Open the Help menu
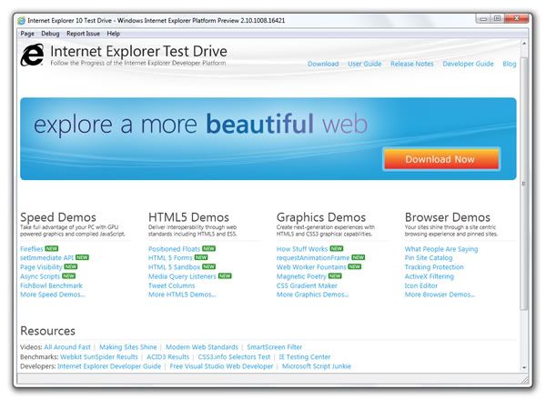546x400 pixels. coord(114,34)
